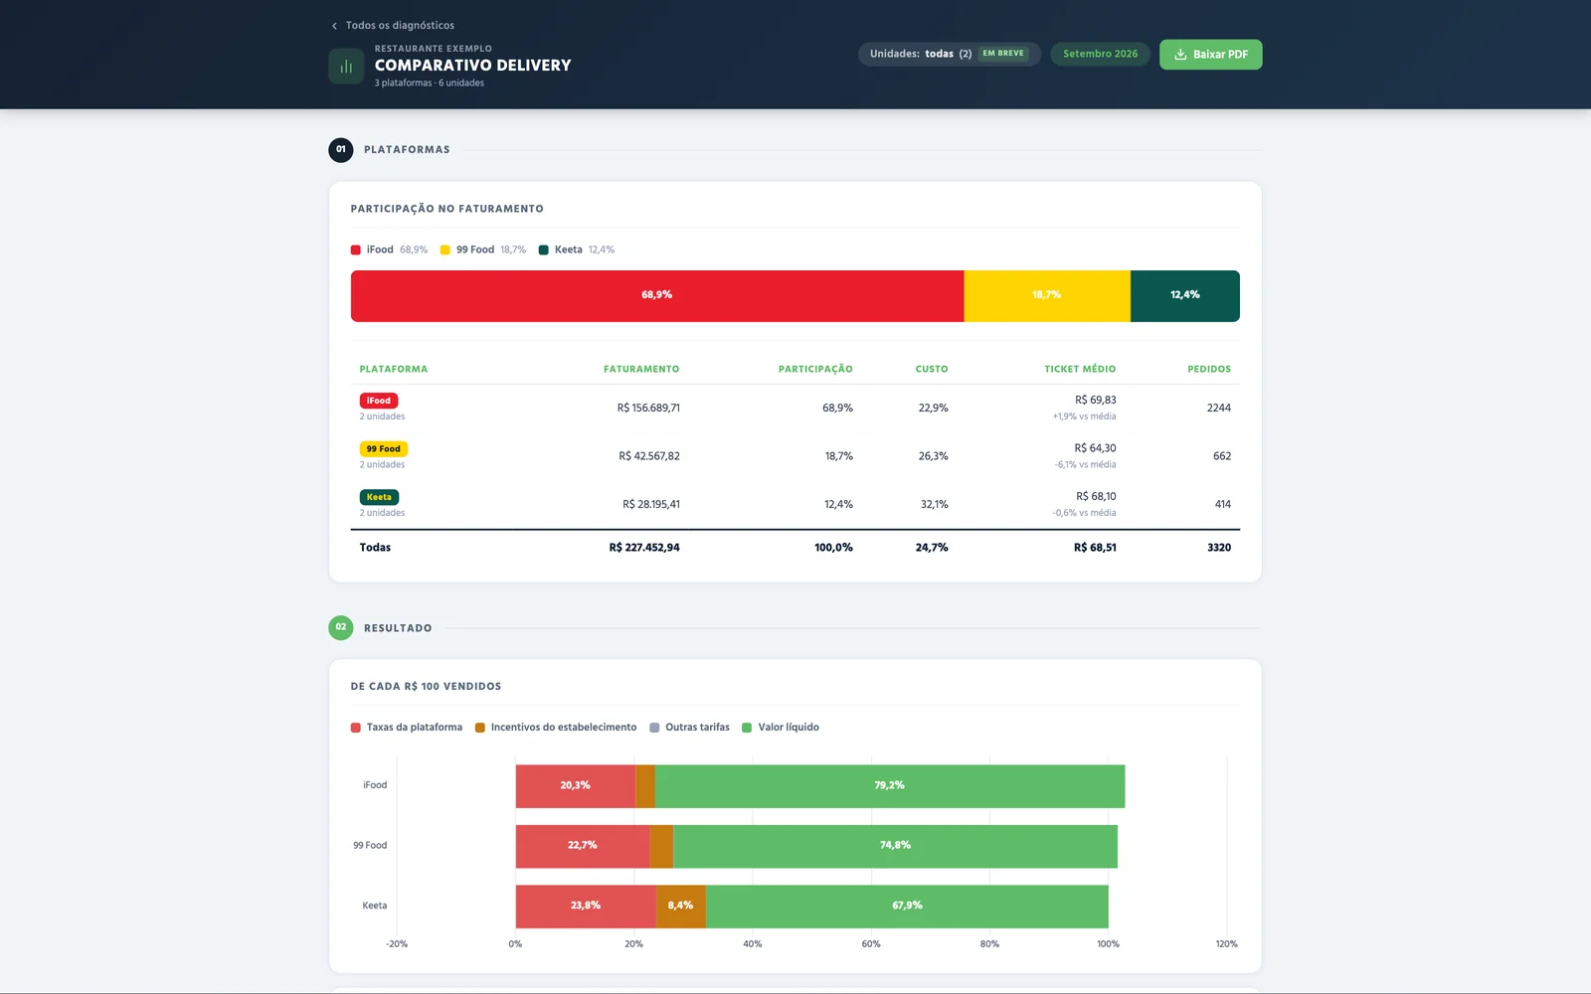Viewport: 1591px width, 994px height.
Task: Click the Keeta 67,9% green bar segment
Action: [907, 907]
